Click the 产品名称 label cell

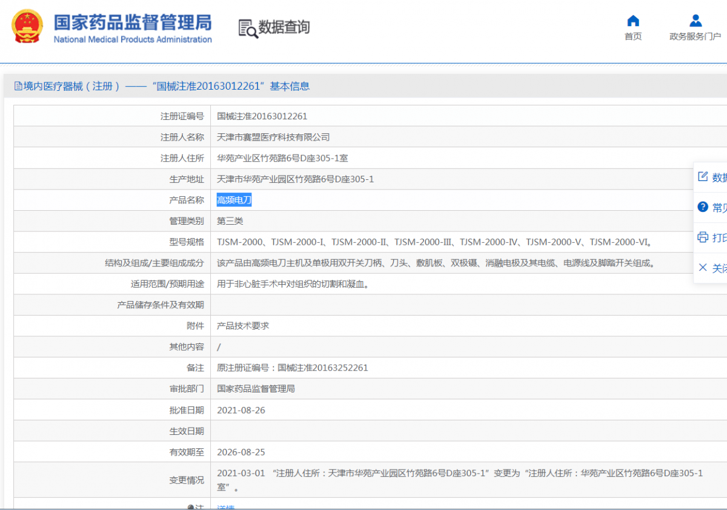[x=112, y=200]
